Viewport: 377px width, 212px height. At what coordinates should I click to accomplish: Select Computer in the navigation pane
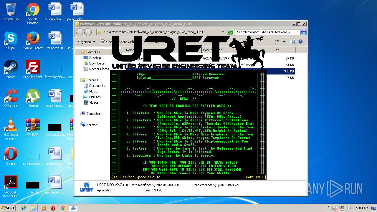click(x=93, y=114)
